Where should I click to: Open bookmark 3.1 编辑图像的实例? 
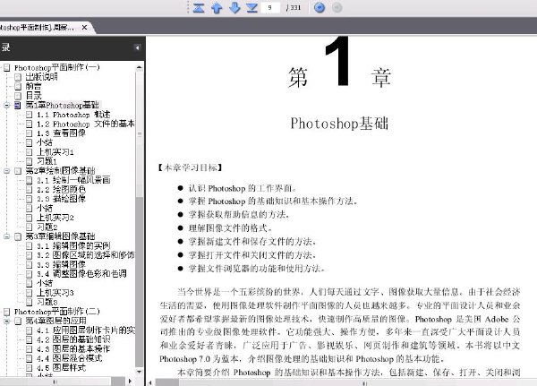pyautogui.click(x=73, y=245)
